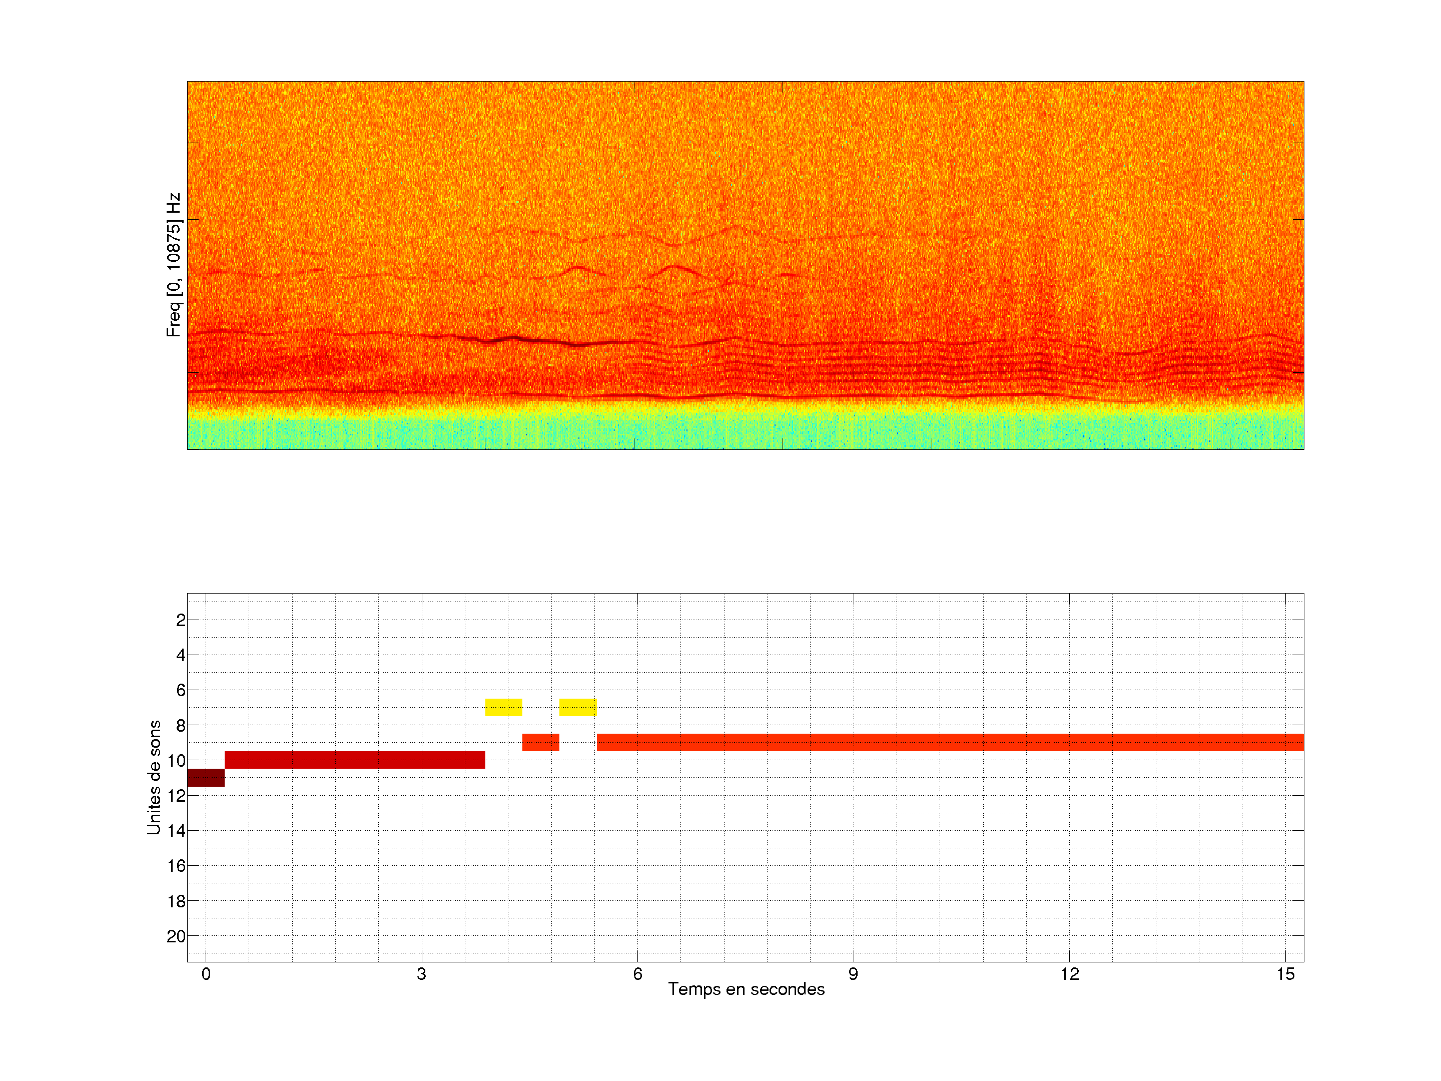The image size is (1441, 1081).
Task: Click the long orange-red bar at unit 9
Action: (x=950, y=742)
